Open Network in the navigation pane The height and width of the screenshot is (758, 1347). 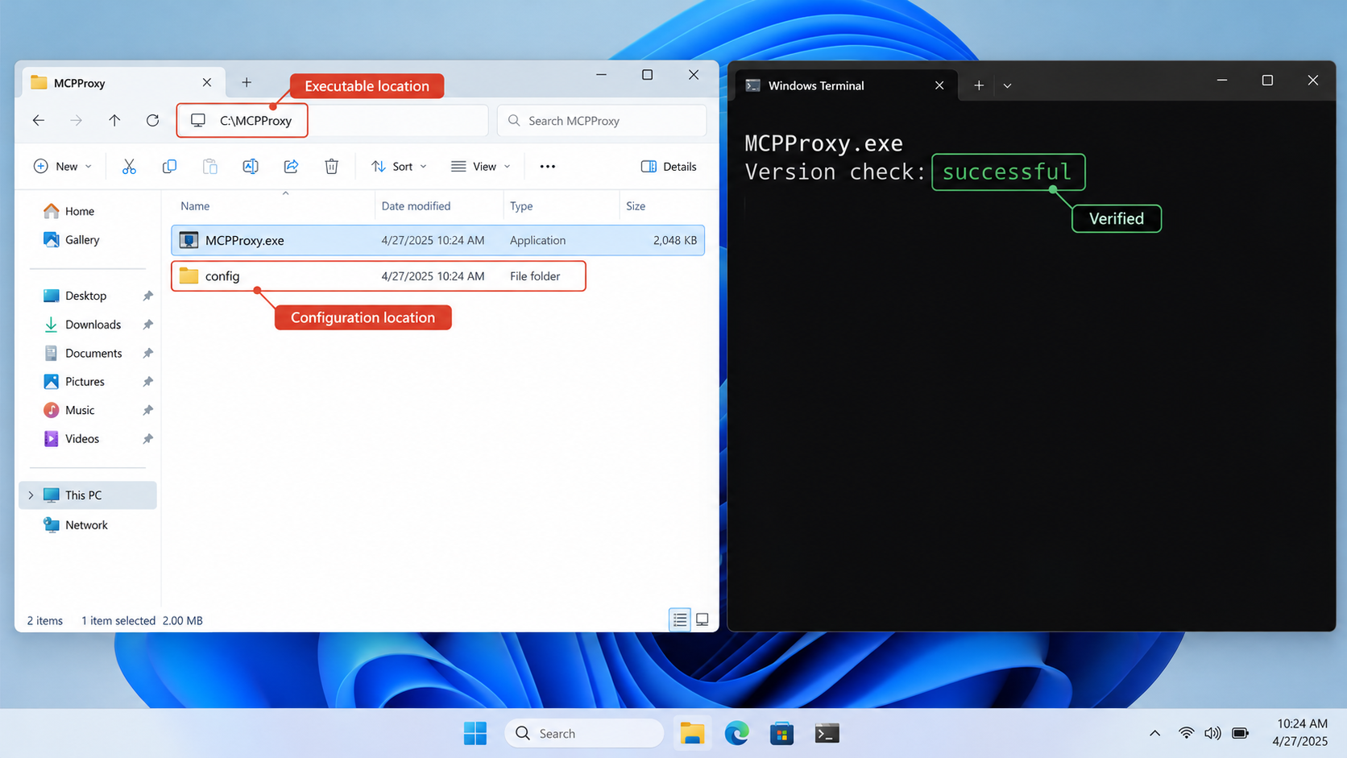click(86, 525)
